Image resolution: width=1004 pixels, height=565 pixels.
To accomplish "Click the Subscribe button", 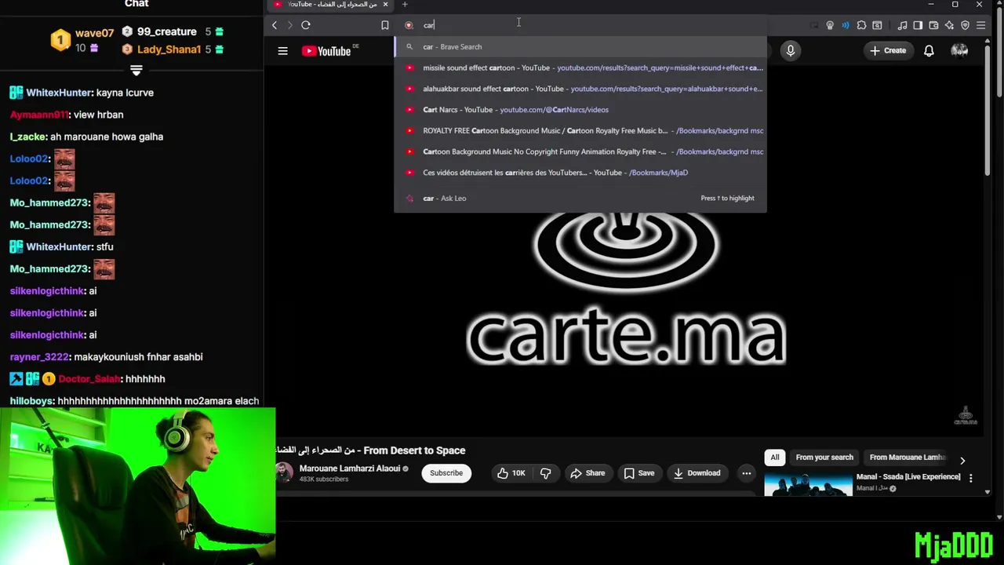I will tap(446, 473).
